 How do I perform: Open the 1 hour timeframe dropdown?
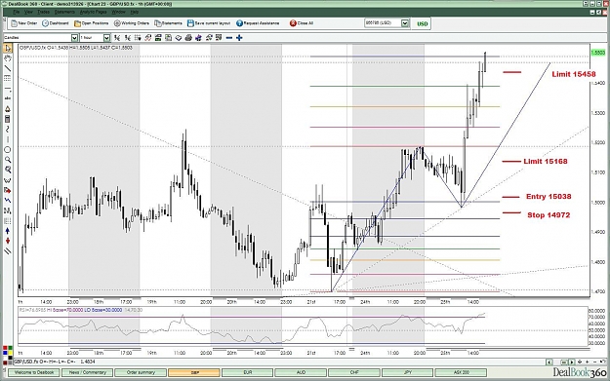[106, 38]
